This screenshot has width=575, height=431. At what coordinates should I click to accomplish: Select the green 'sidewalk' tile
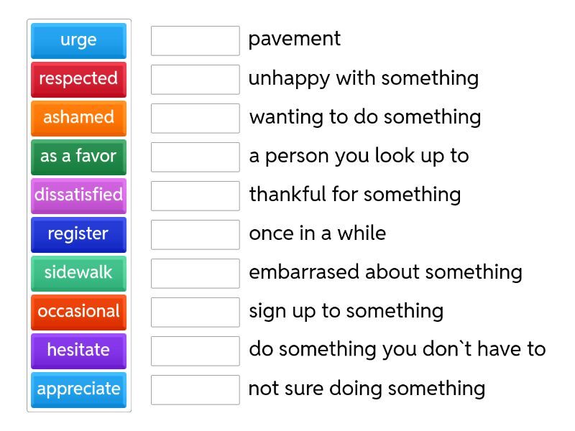78,273
